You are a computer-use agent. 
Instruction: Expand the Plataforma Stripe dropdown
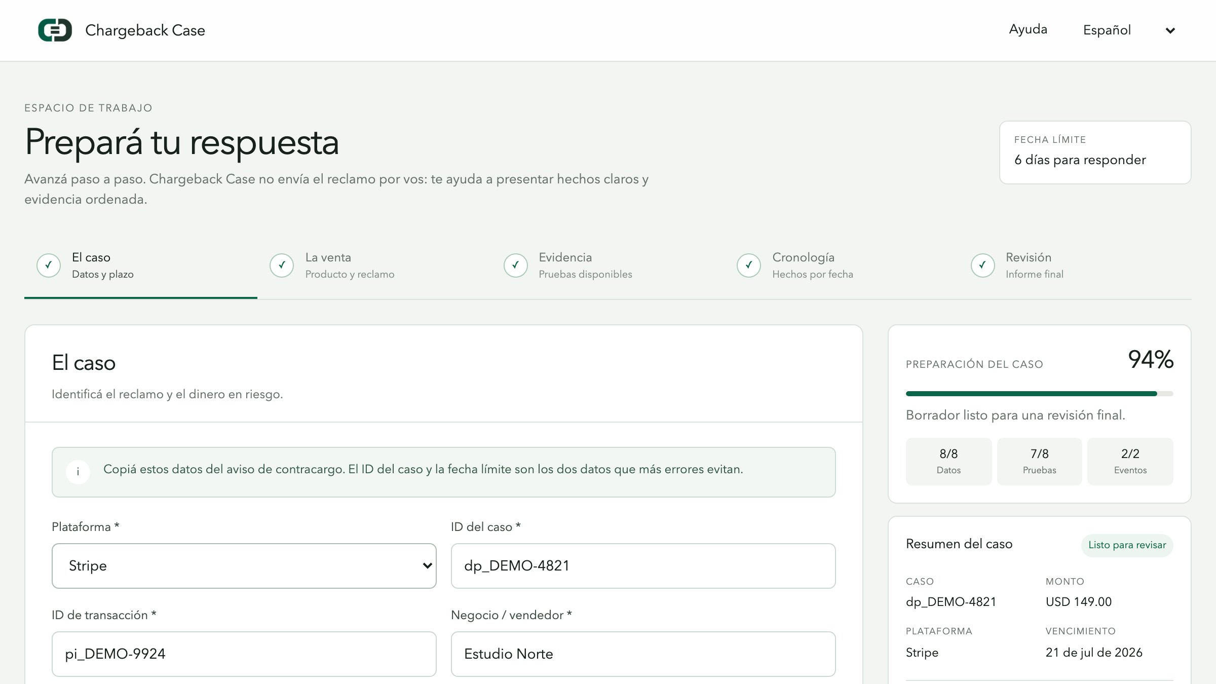pos(244,565)
